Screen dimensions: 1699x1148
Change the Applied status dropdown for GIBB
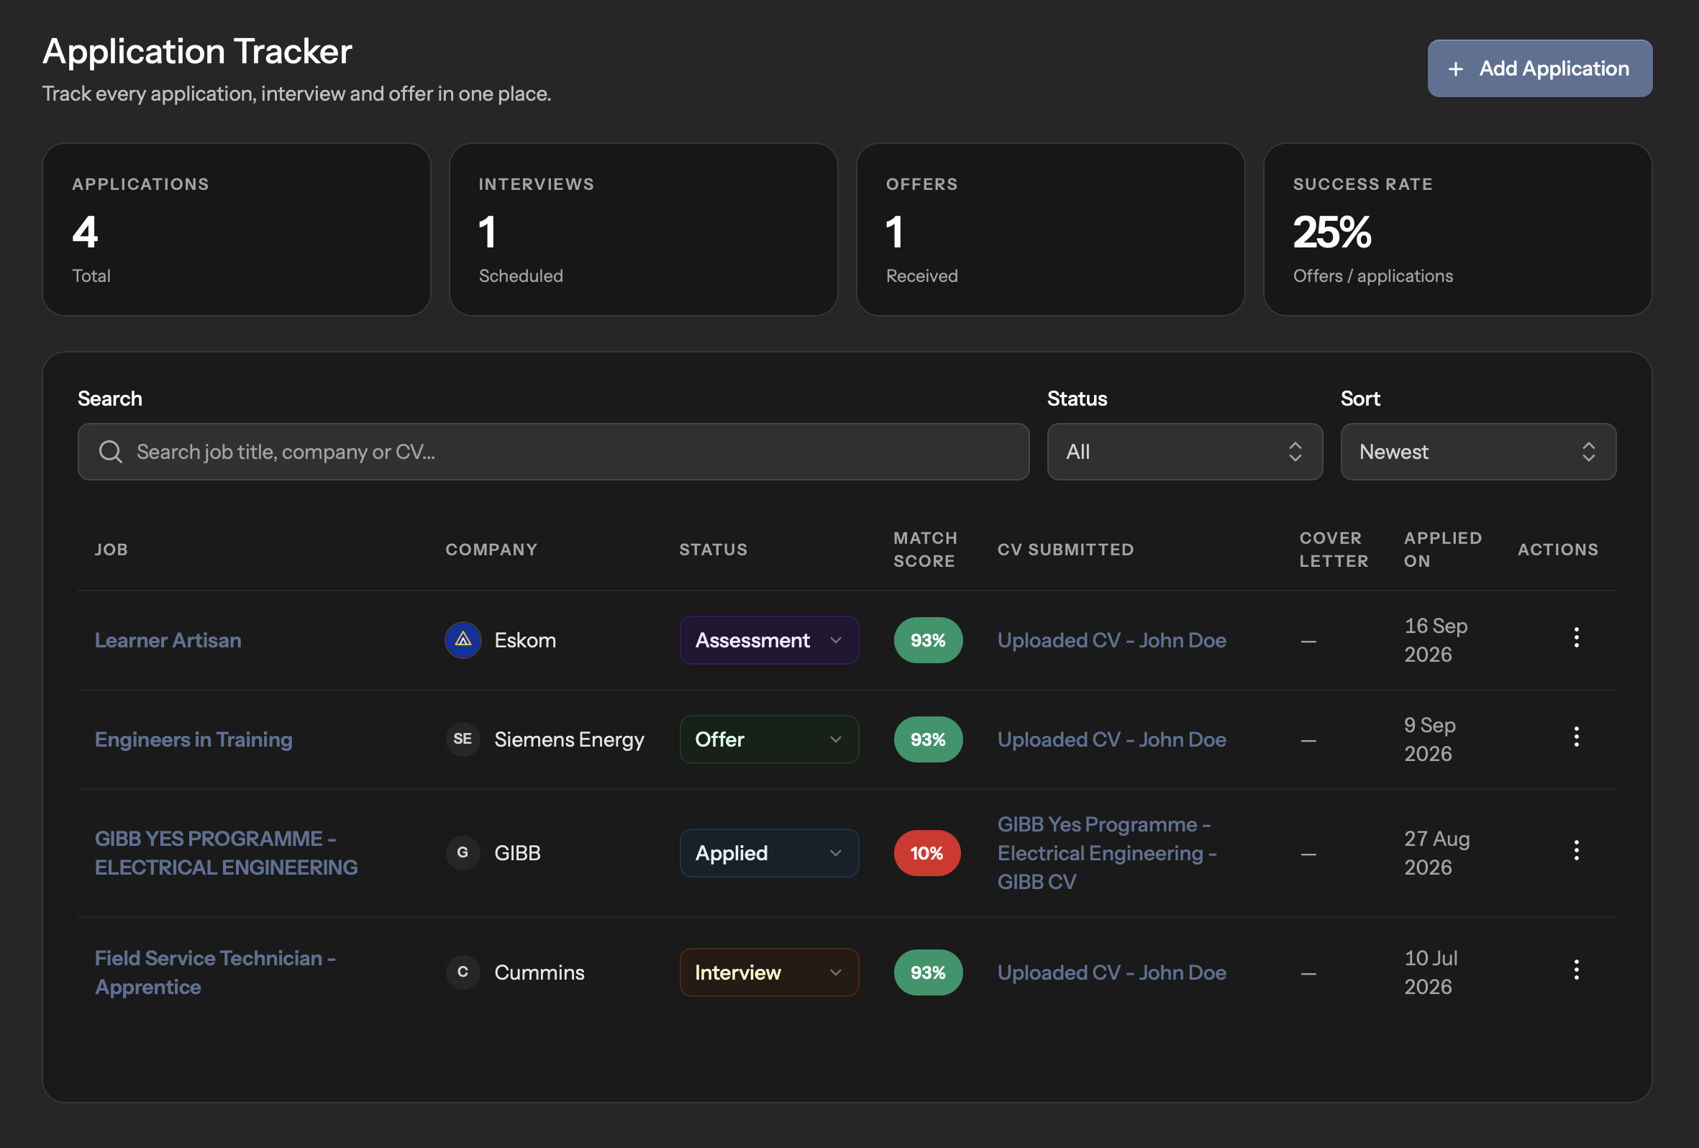click(769, 852)
